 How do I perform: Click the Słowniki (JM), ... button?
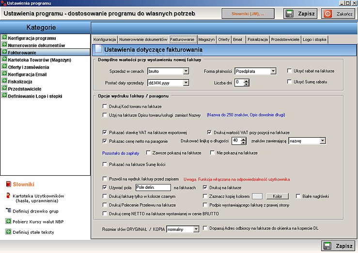pos(248,14)
